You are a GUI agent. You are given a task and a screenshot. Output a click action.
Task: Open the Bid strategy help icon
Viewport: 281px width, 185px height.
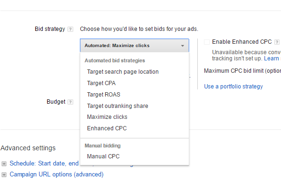pos(70,29)
